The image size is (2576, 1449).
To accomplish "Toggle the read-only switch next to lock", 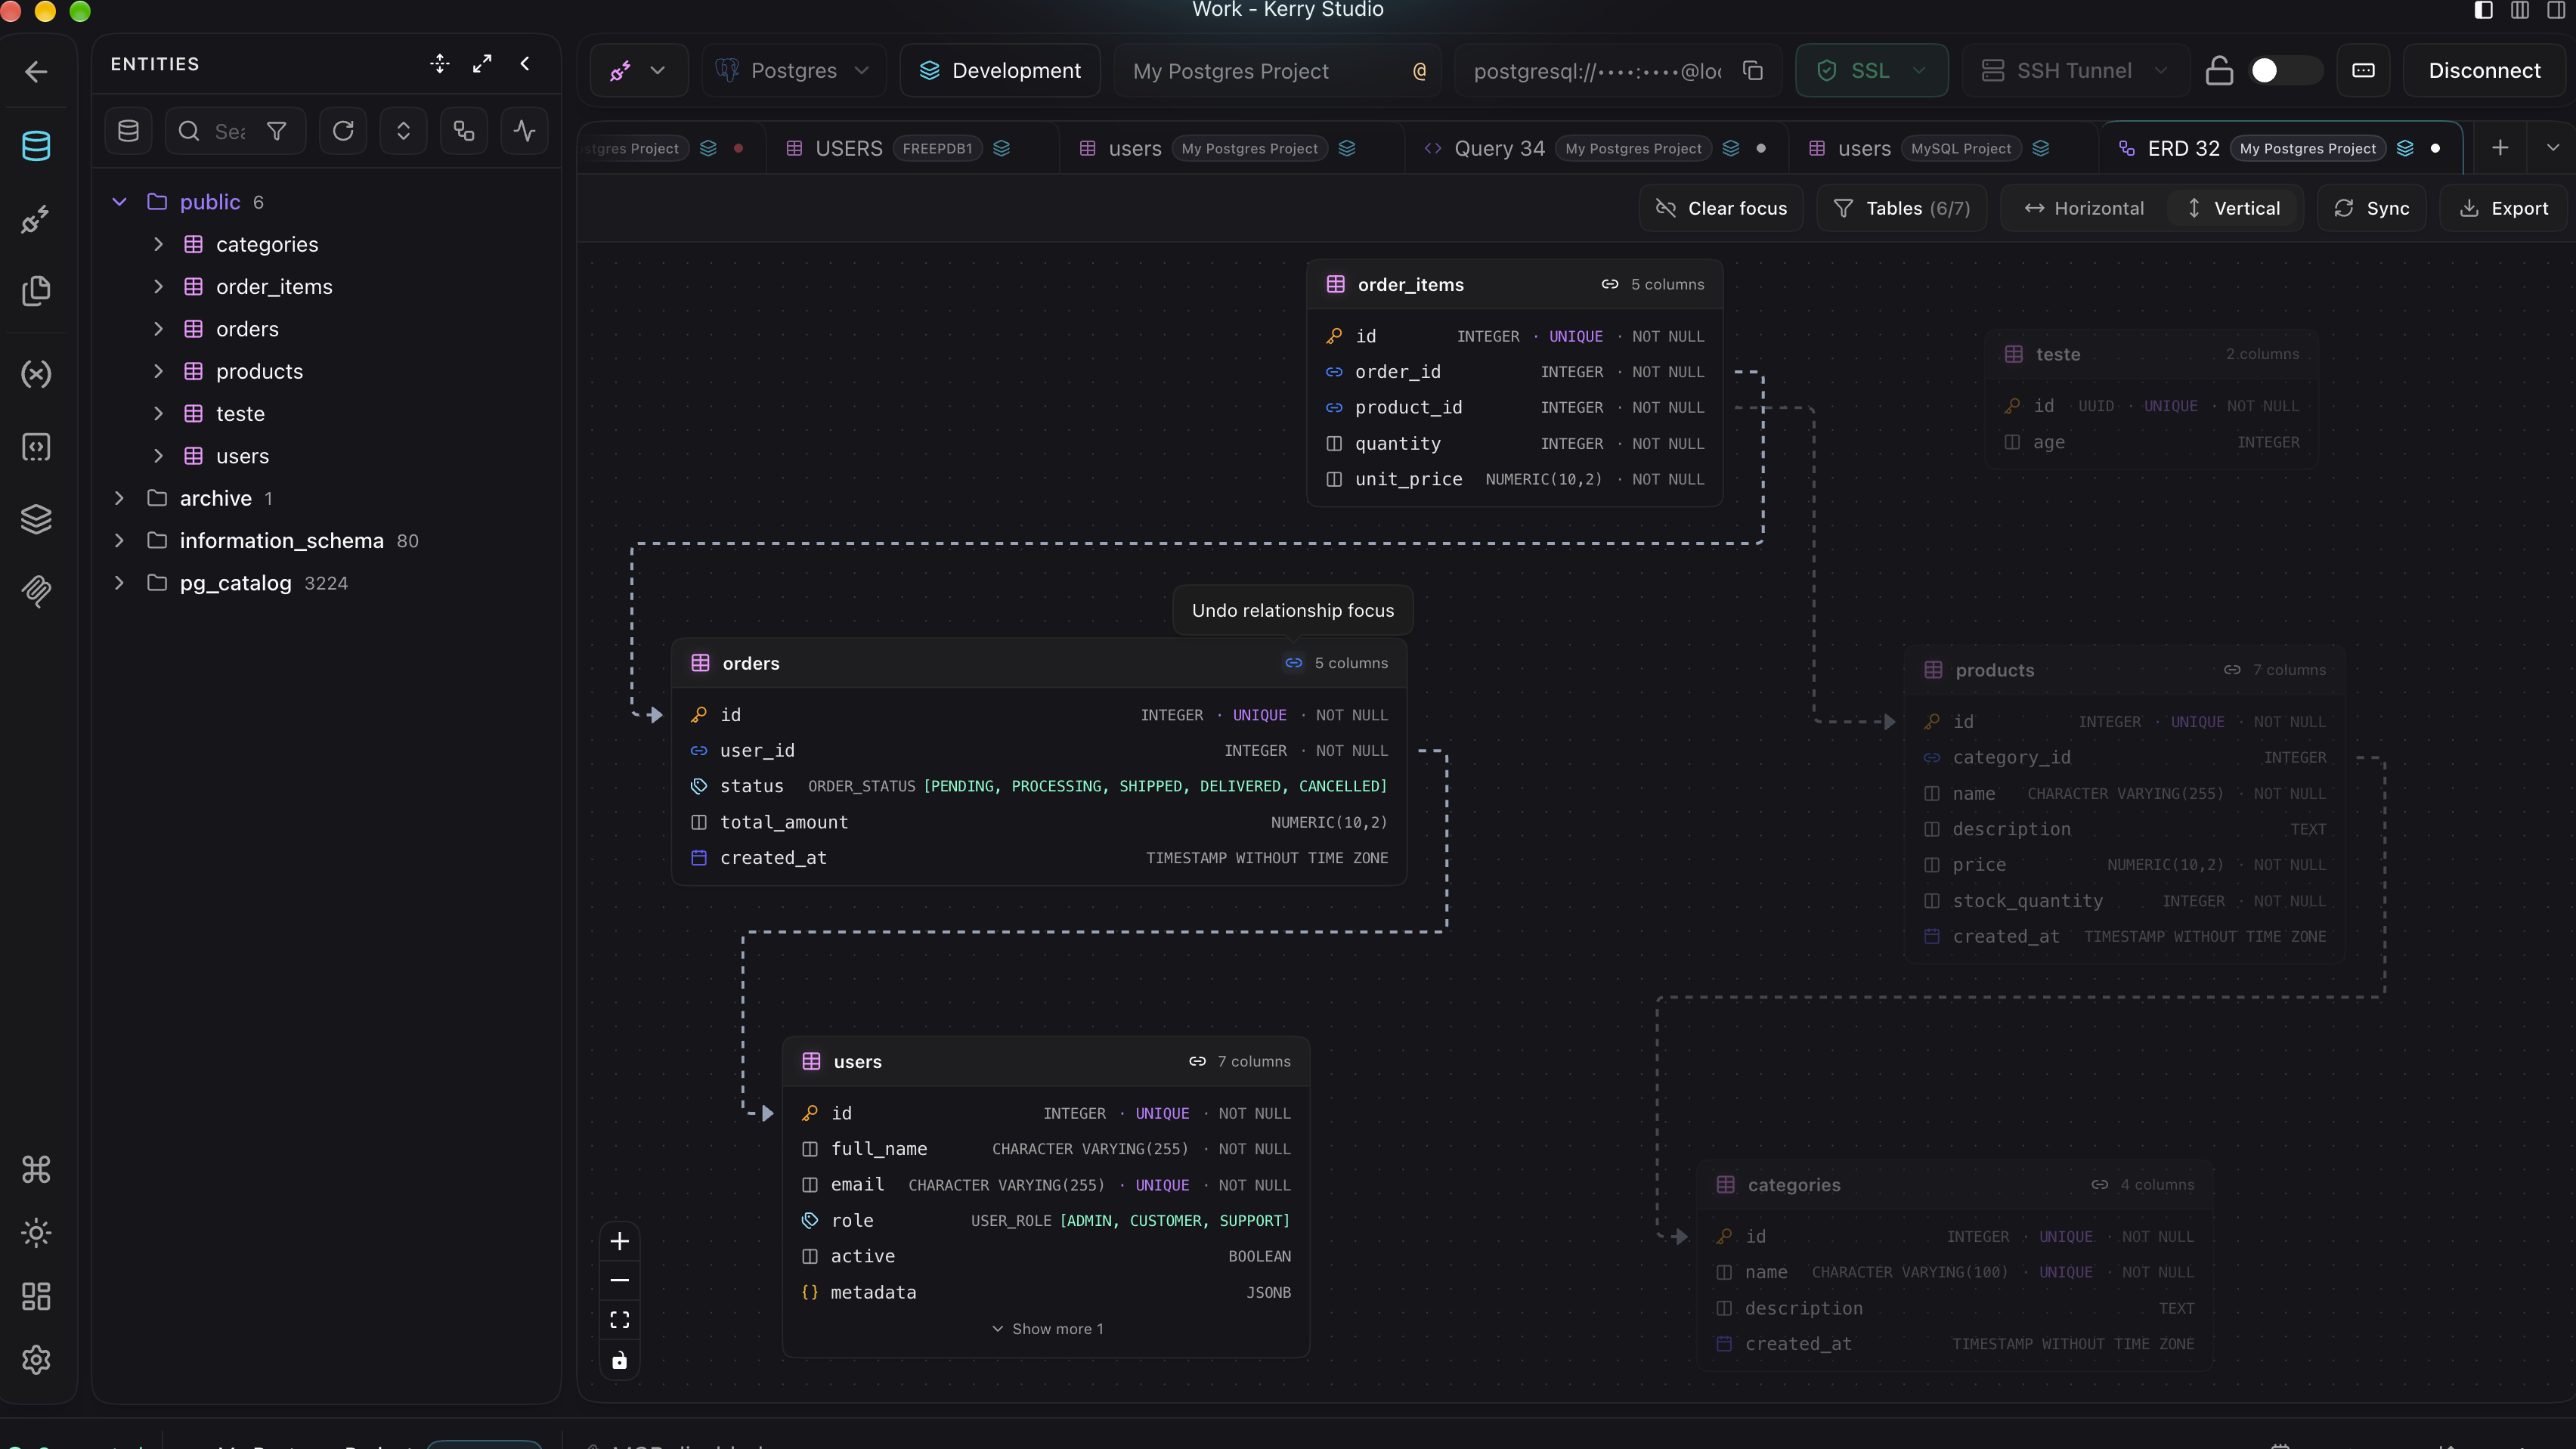I will pyautogui.click(x=2285, y=71).
